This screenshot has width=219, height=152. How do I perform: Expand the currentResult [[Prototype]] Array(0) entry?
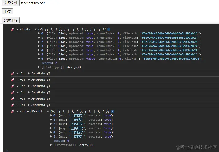pyautogui.click(x=51, y=145)
